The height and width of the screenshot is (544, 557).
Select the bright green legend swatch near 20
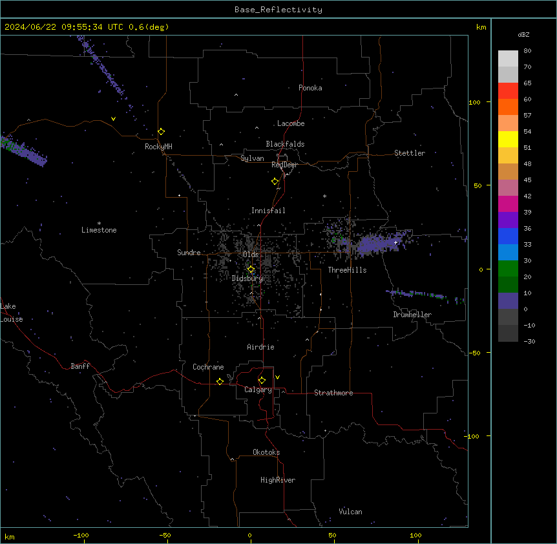508,269
